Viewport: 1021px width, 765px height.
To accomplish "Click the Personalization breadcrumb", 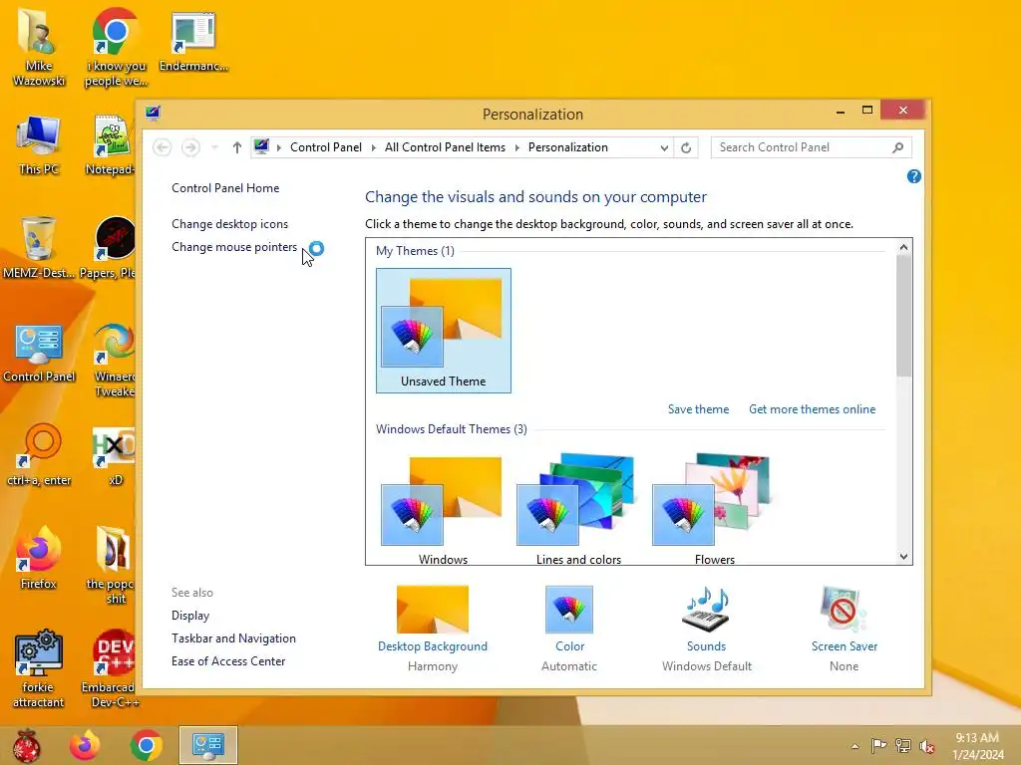I will tap(567, 147).
